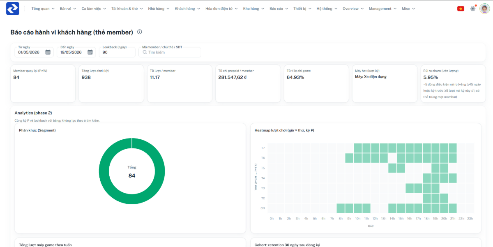The width and height of the screenshot is (493, 247).
Task: Open the Misc menu
Action: (409, 9)
